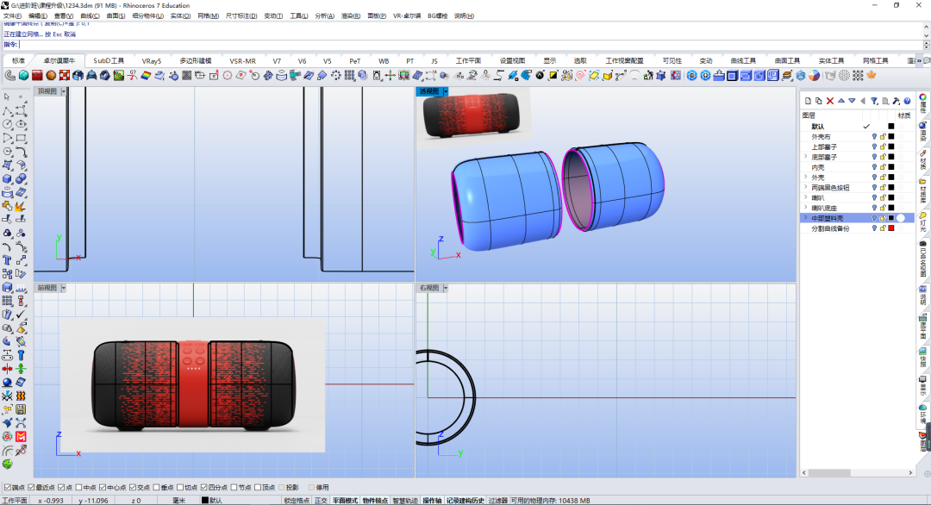Click 过滤器 filter in status bar
Viewport: 931px width, 505px height.
coord(497,500)
